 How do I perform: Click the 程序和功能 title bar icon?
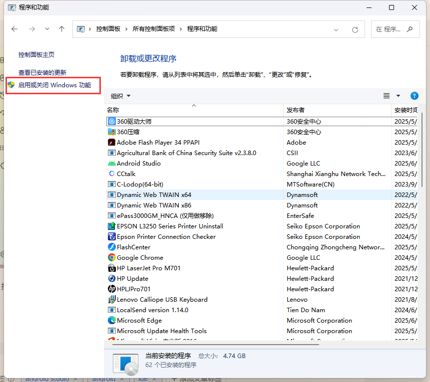click(x=12, y=7)
